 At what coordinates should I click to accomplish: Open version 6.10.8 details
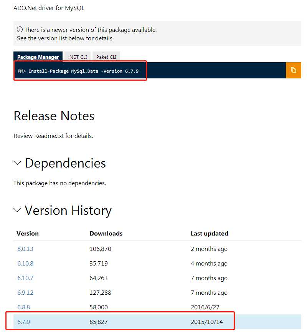click(x=25, y=263)
